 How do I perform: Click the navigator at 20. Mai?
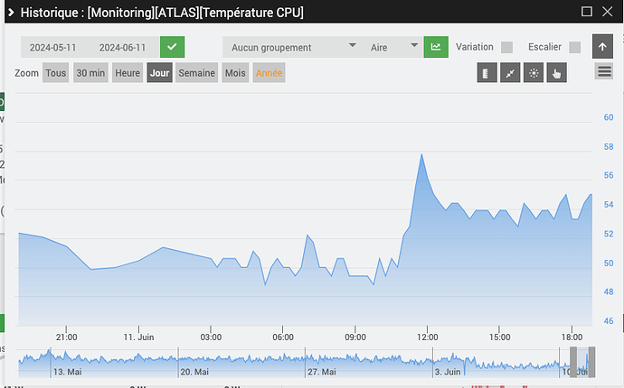click(x=194, y=372)
